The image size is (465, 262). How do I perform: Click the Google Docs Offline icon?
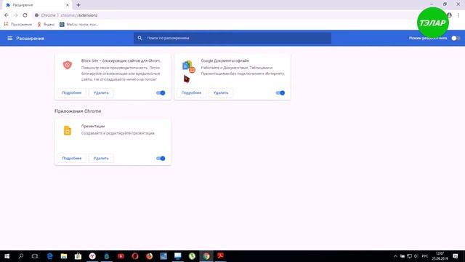tap(189, 66)
